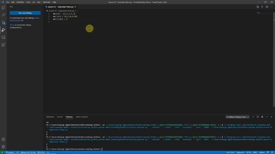Open the terminal selector dropdown Python Debug Console

point(237,117)
